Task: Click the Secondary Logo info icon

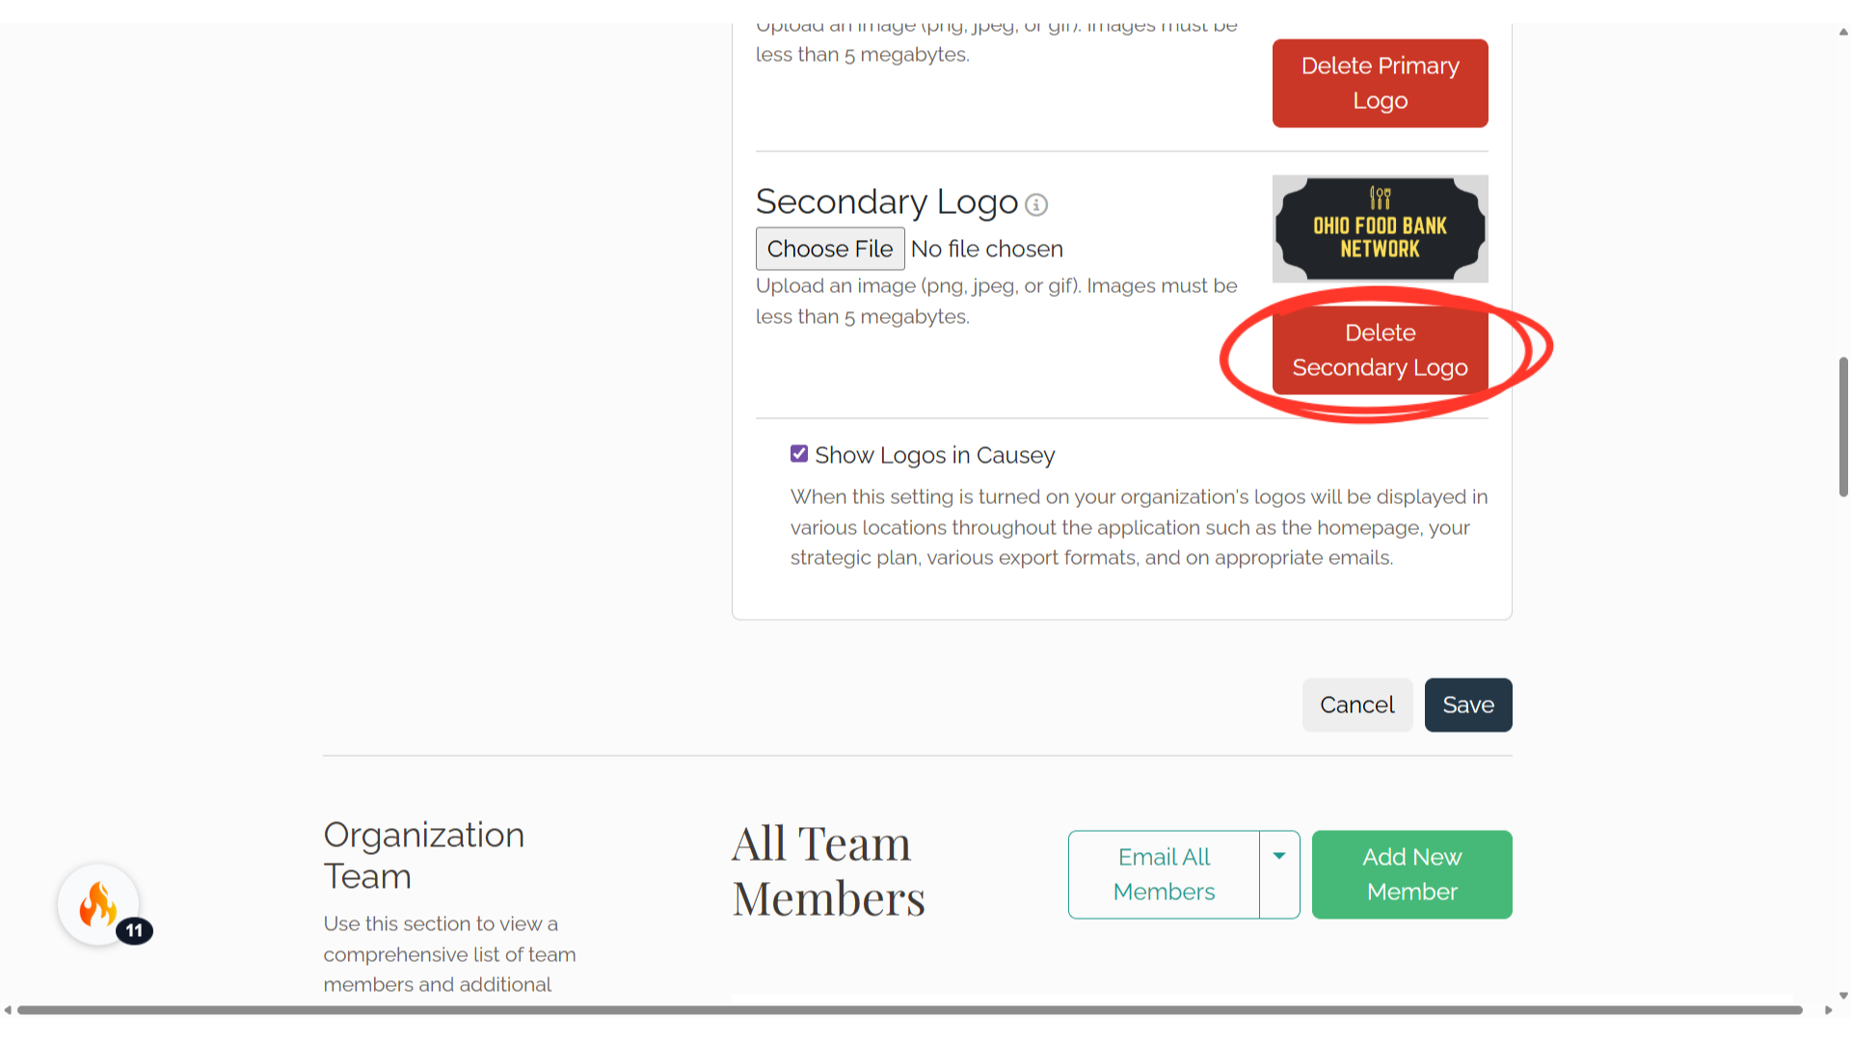Action: tap(1036, 204)
